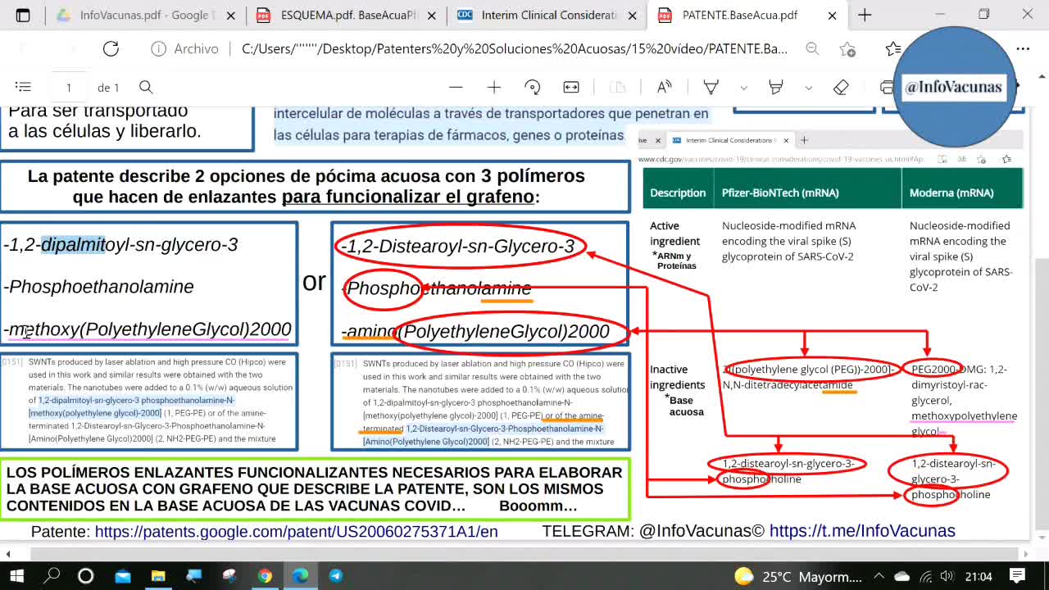
Task: Open Google Chrome from the taskbar
Action: coord(265,576)
